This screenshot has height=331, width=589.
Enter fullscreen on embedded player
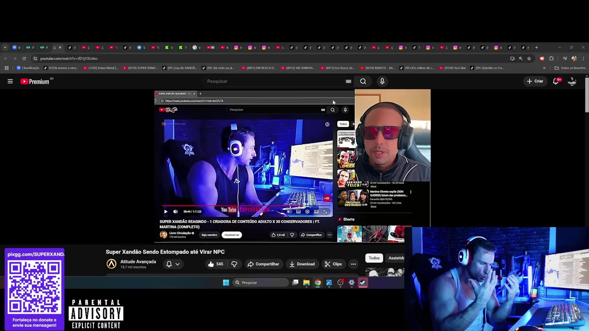tap(325, 211)
